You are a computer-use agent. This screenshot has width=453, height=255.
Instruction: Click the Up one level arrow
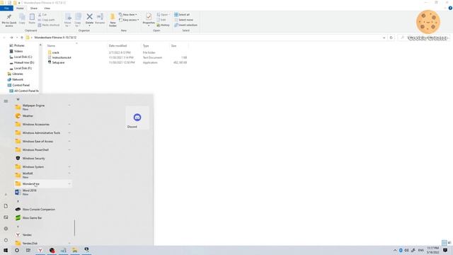(22, 38)
